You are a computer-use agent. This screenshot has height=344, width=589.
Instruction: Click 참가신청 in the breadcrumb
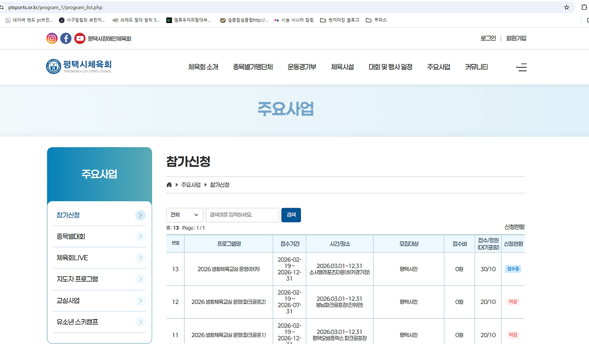click(219, 185)
